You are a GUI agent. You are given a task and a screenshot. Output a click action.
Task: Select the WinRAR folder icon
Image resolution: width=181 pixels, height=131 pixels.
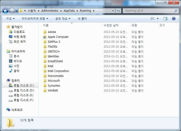point(45,90)
